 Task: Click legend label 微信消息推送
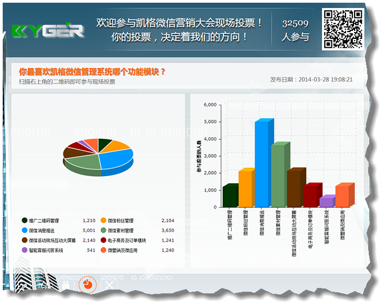(42, 230)
